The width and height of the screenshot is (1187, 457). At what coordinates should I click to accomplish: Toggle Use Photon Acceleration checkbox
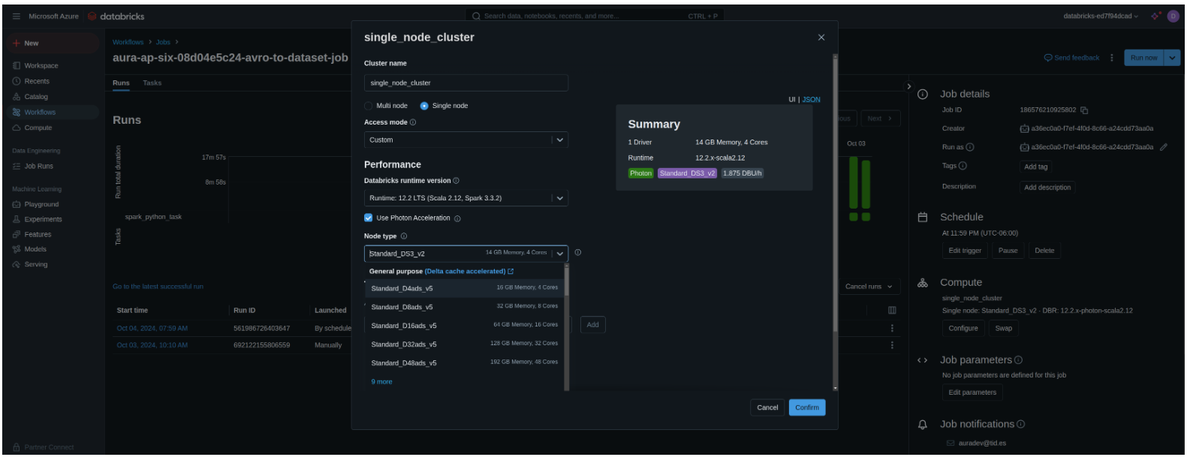pos(369,218)
